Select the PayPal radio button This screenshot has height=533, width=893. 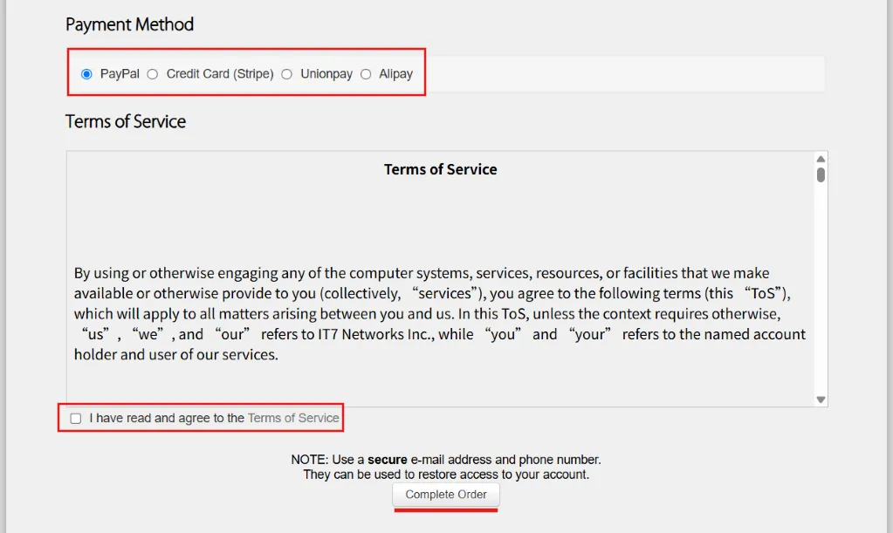[86, 74]
